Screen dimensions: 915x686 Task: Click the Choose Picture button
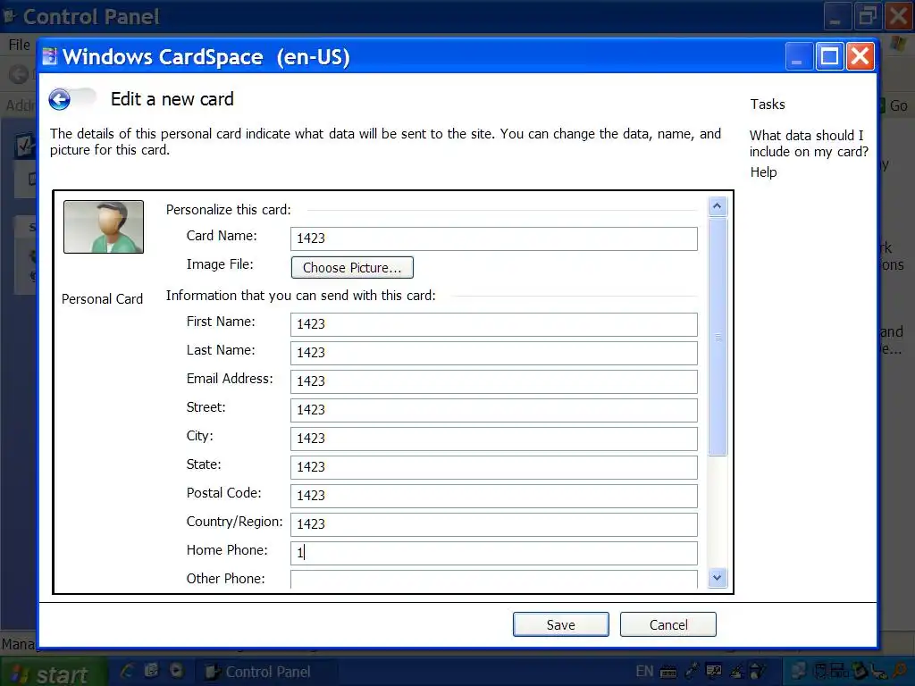[x=352, y=268]
